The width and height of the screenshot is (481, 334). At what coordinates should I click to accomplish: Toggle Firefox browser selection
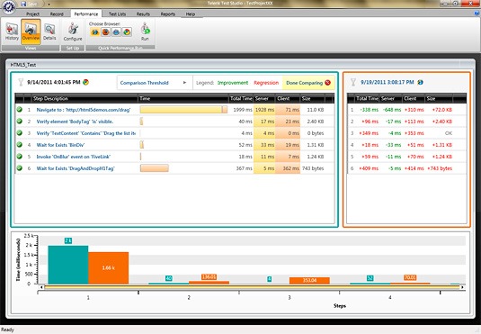tap(105, 32)
